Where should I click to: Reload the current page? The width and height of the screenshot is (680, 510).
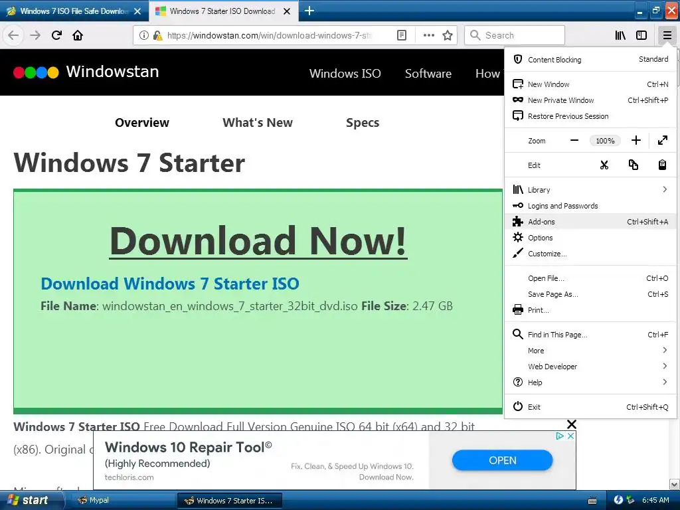pos(56,35)
